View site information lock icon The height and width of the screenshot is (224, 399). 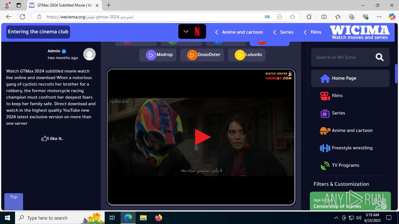pos(39,17)
